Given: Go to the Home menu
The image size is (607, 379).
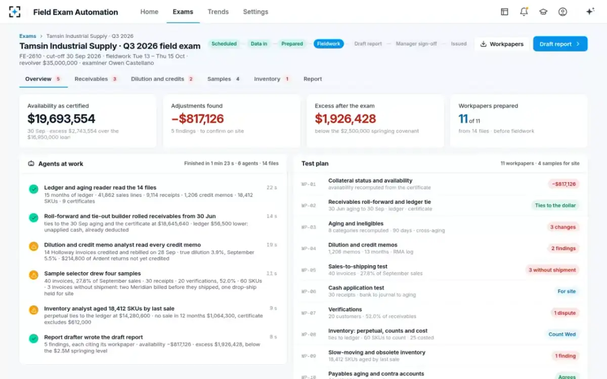Looking at the screenshot, I should (x=149, y=12).
